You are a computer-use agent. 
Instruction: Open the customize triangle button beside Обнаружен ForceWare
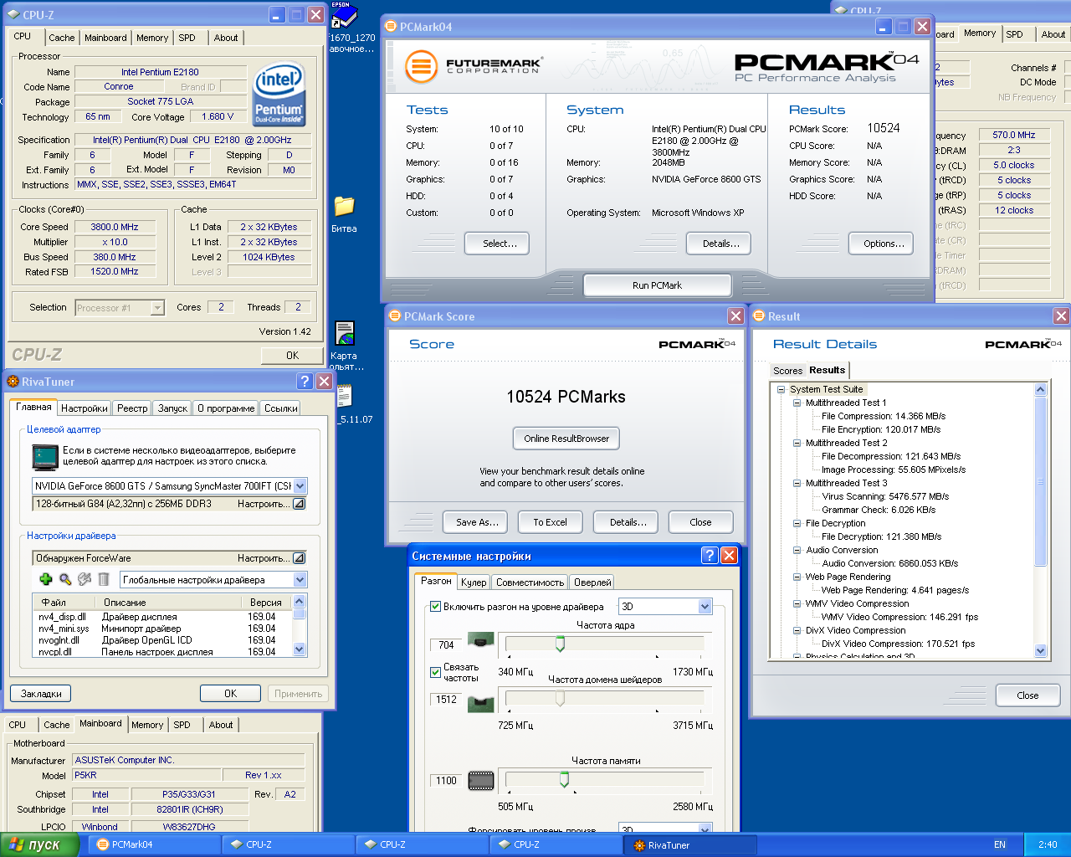299,558
